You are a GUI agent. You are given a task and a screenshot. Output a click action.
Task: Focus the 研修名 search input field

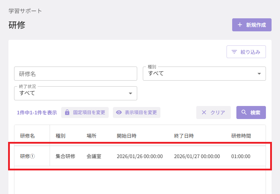click(76, 74)
